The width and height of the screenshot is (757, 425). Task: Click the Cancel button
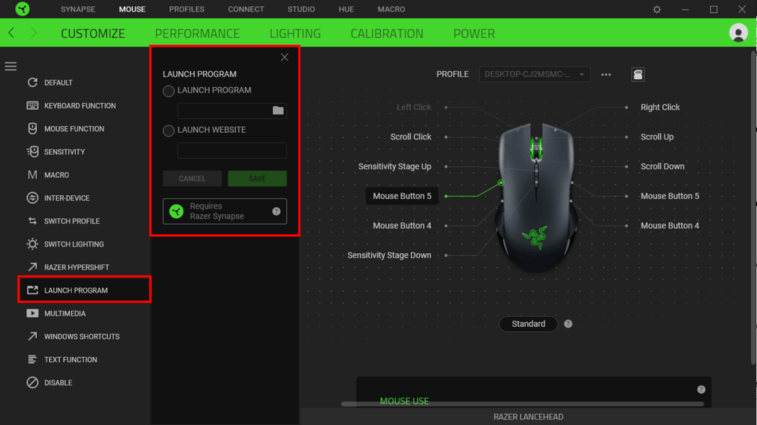[192, 179]
